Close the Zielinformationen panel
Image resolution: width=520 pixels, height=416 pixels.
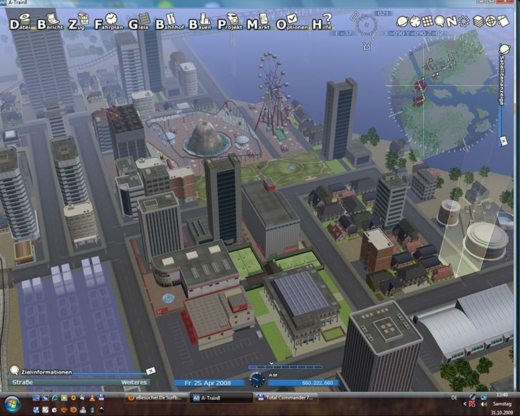[151, 371]
